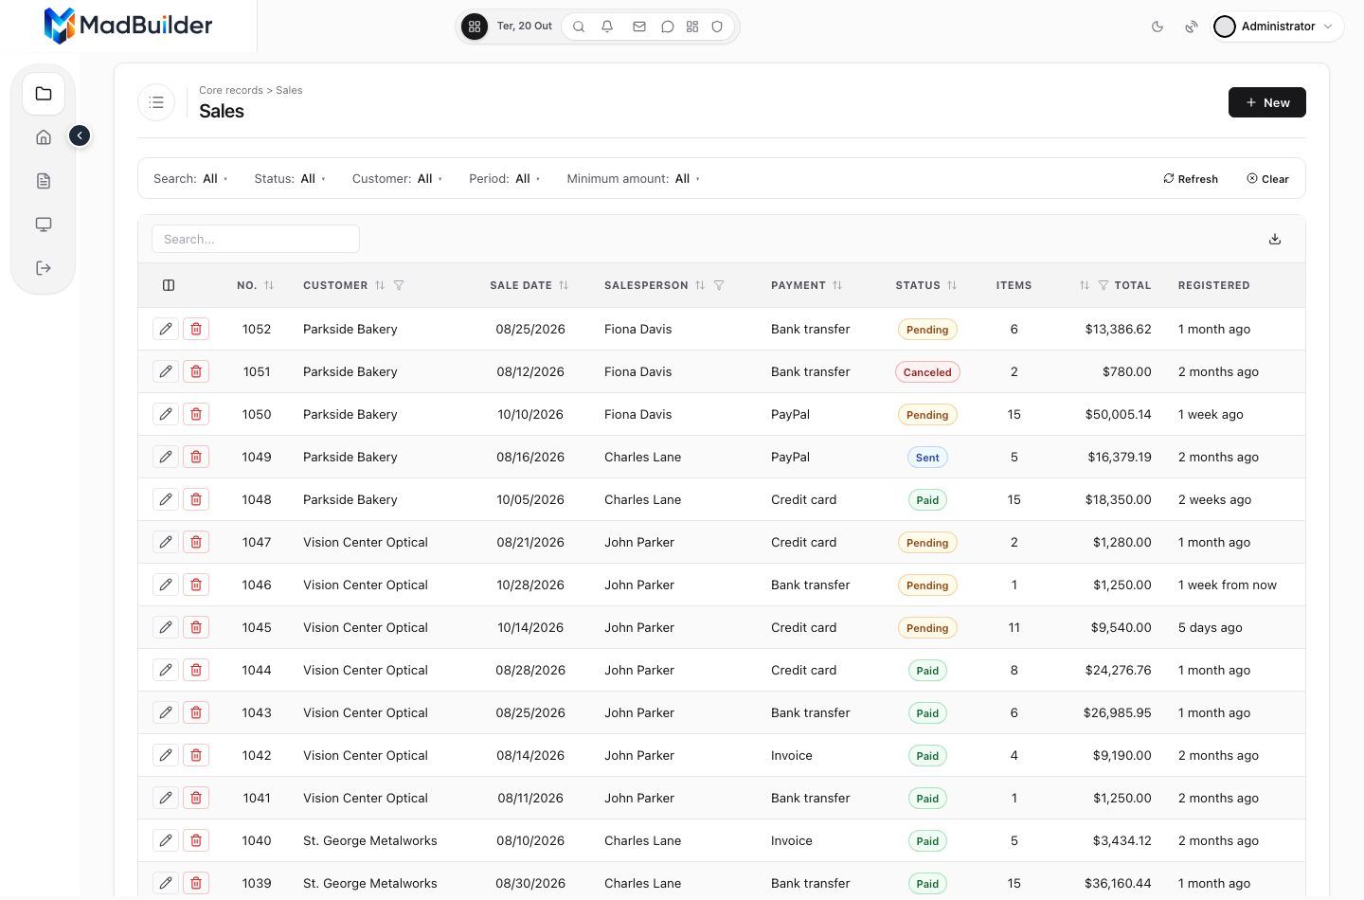Sort by Payment column

pyautogui.click(x=837, y=285)
